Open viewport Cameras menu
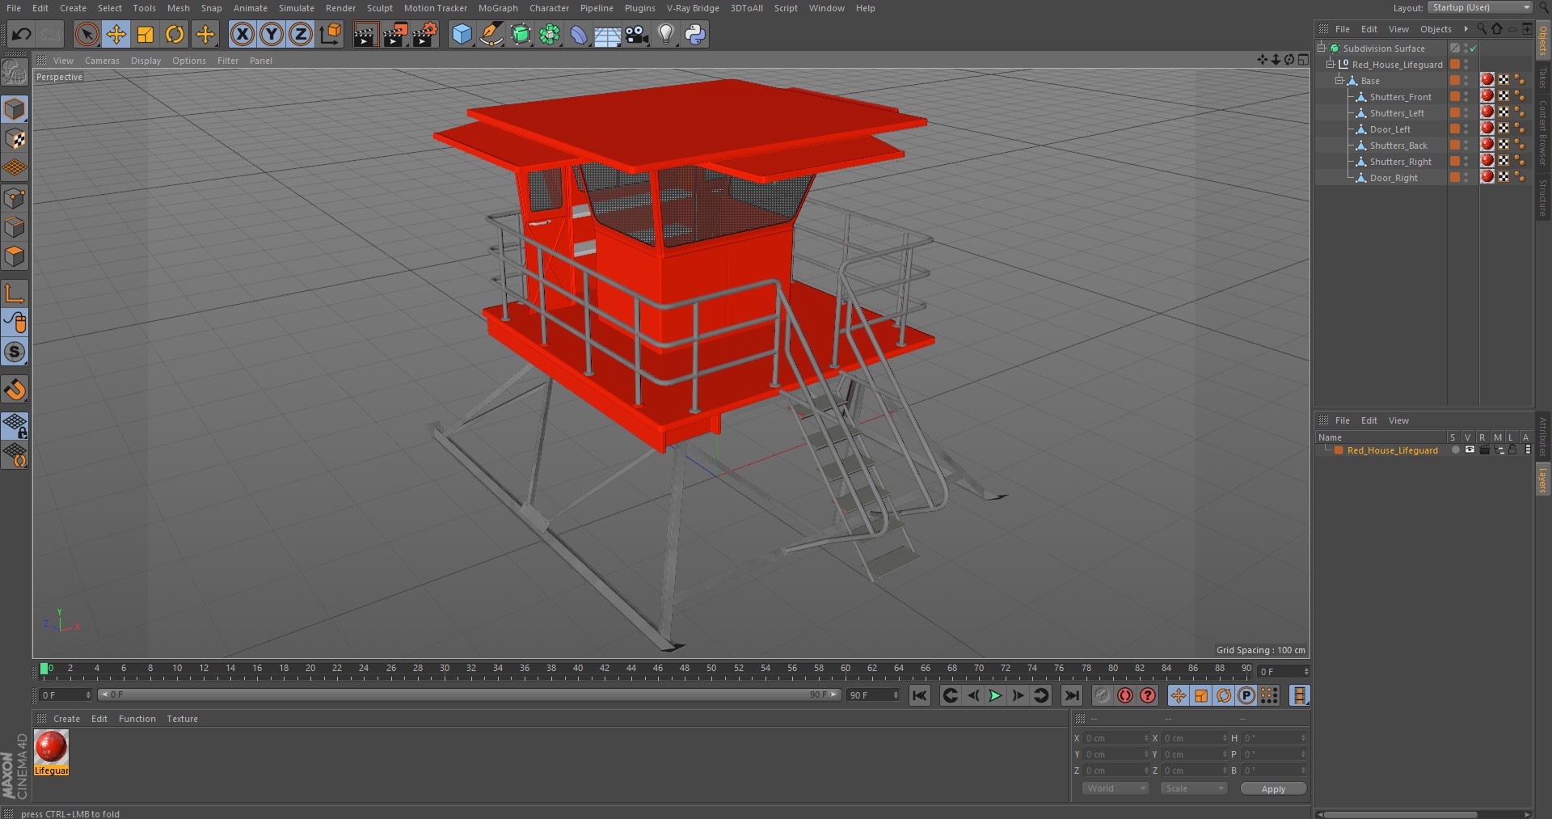 [102, 61]
